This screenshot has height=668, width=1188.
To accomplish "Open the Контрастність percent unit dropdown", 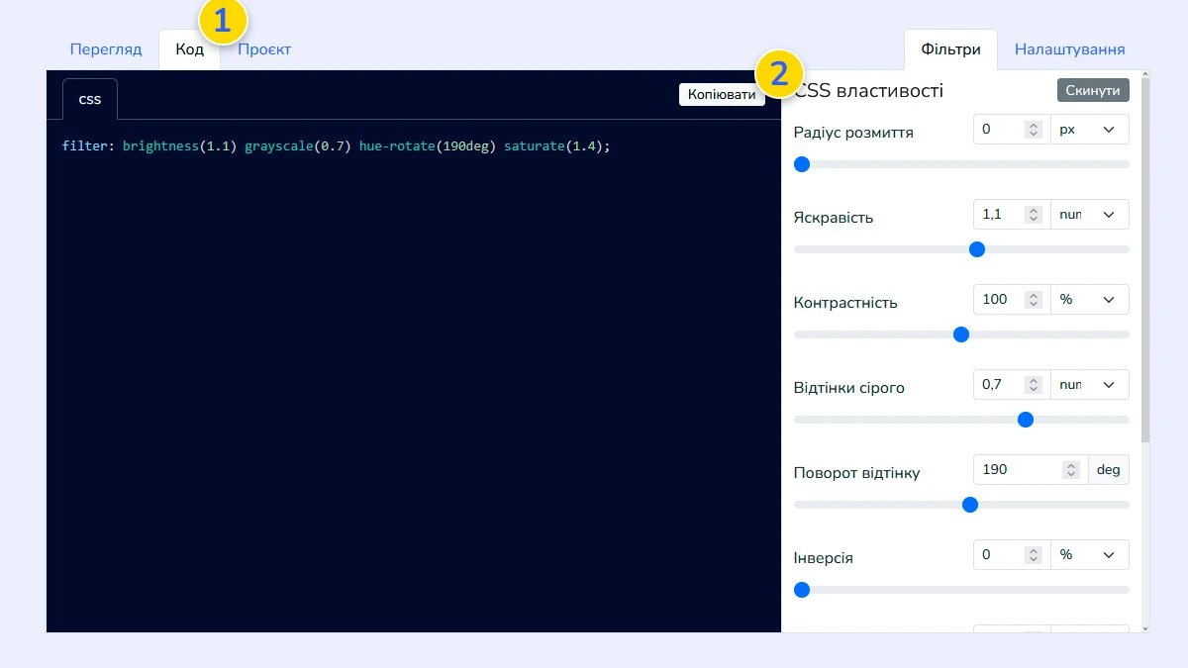I will click(1089, 300).
